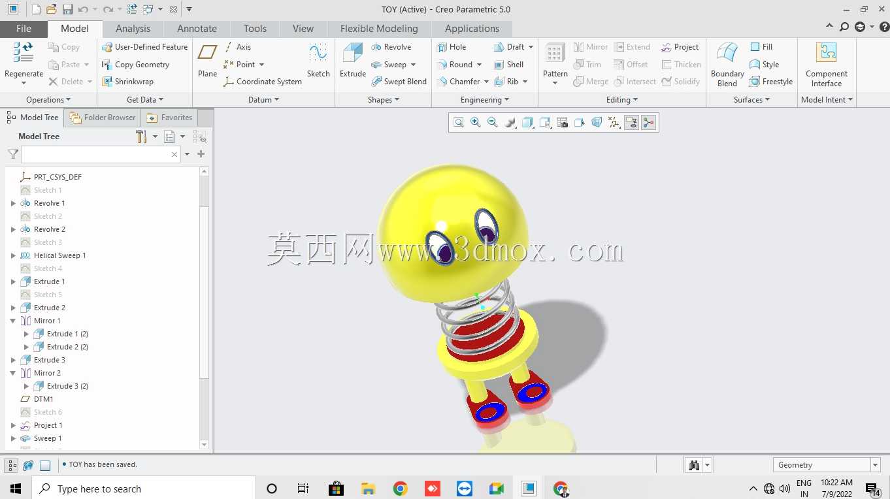Open the model tree settings icon
This screenshot has width=890, height=499.
(x=141, y=137)
